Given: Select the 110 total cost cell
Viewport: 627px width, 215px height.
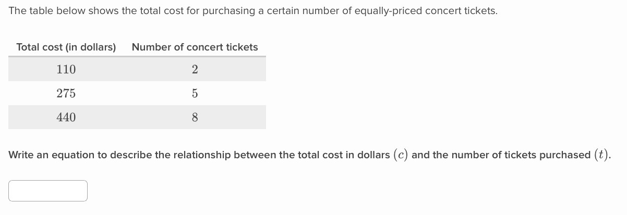Looking at the screenshot, I should click(66, 69).
